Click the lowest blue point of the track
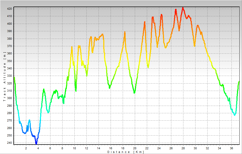Screen dimensions: 242x154 (36, 143)
